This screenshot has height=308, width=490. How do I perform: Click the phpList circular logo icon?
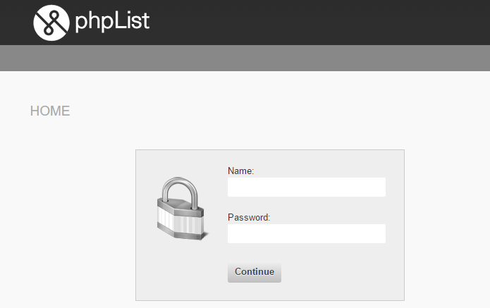click(51, 23)
